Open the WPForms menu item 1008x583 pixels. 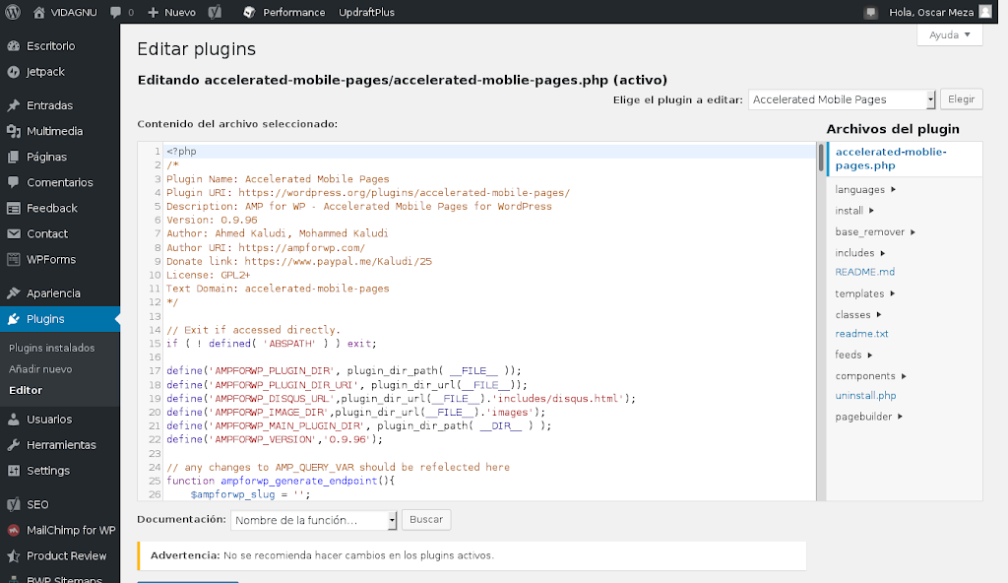tap(51, 259)
